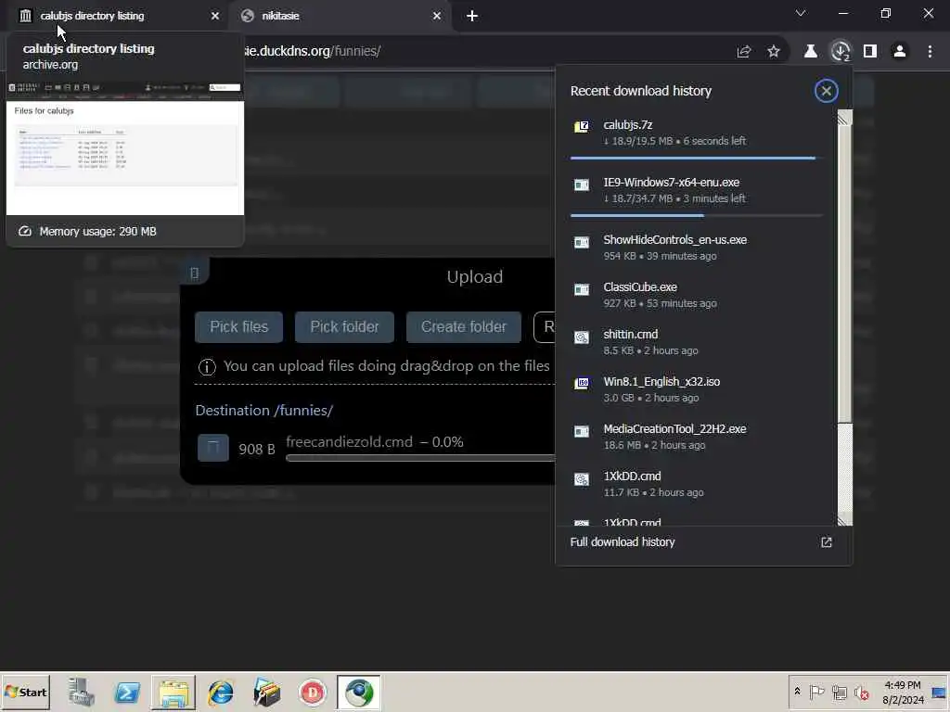
Task: Open the tab search chevron
Action: [801, 13]
